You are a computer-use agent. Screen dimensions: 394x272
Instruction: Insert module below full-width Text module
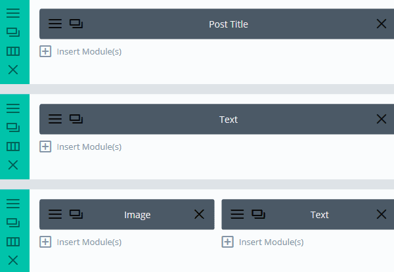point(80,147)
